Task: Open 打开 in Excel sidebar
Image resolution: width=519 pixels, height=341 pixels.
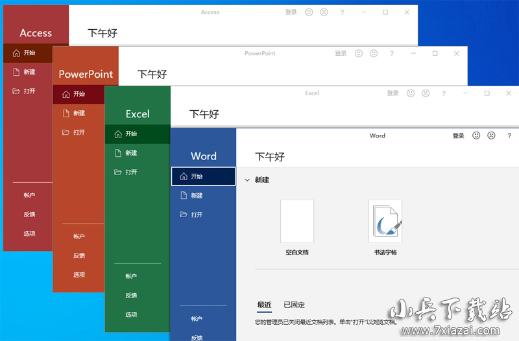Action: coord(131,172)
